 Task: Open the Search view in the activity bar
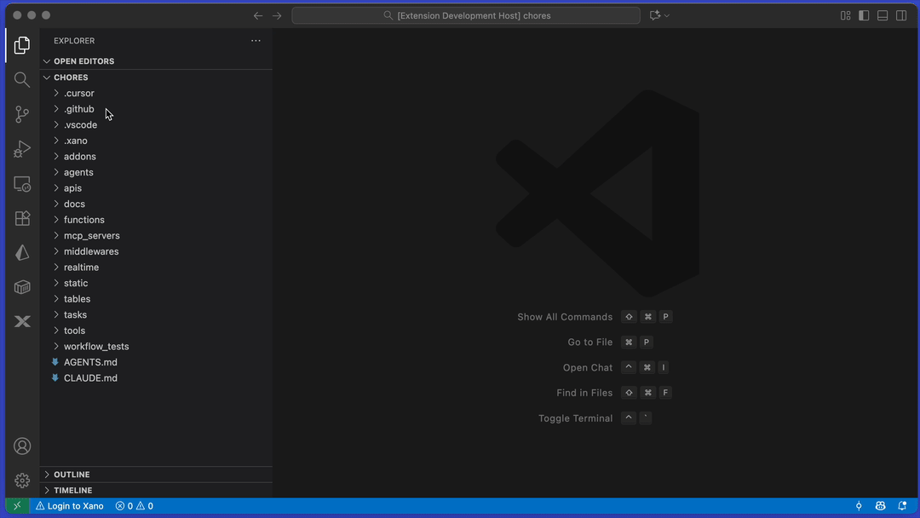[21, 80]
